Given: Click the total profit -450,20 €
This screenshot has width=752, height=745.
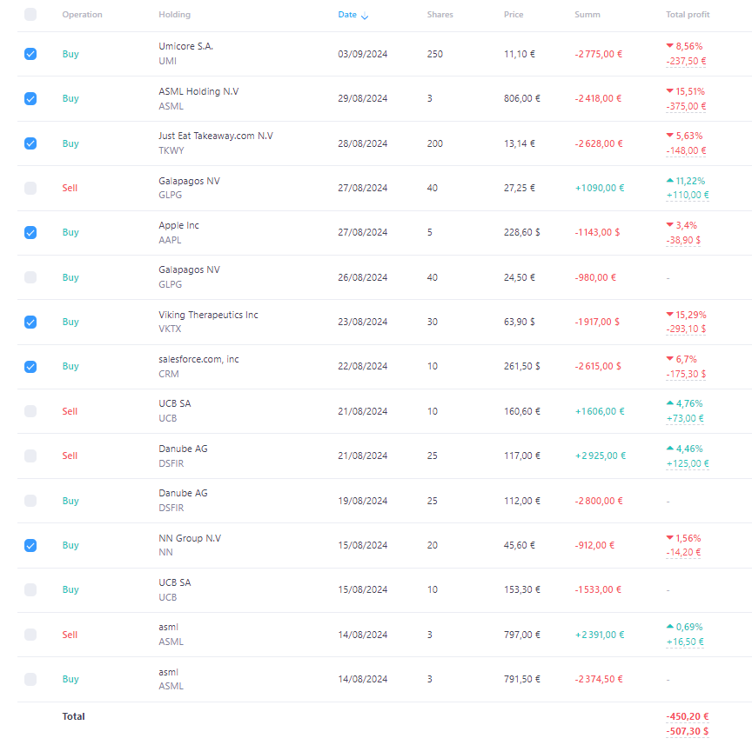Looking at the screenshot, I should click(688, 716).
